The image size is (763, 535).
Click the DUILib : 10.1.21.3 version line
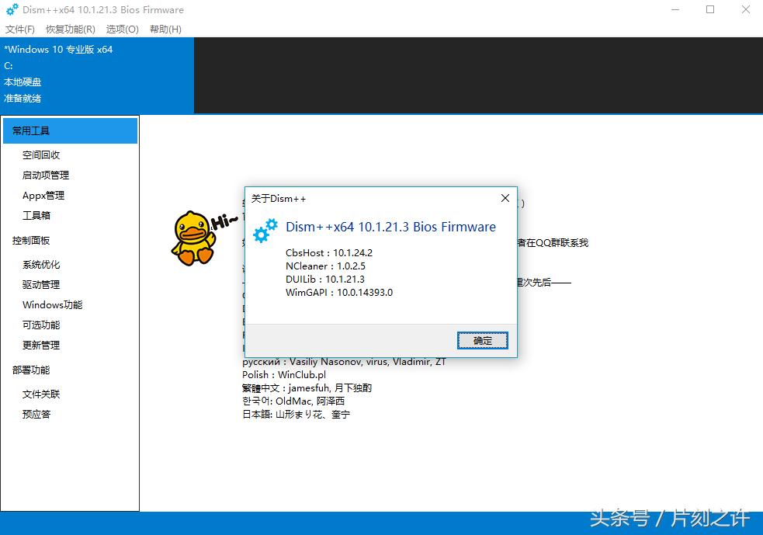click(324, 279)
